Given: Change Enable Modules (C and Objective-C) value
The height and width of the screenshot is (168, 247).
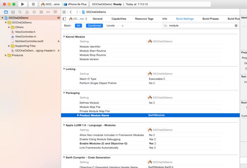Looking at the screenshot, I should coord(152,143).
